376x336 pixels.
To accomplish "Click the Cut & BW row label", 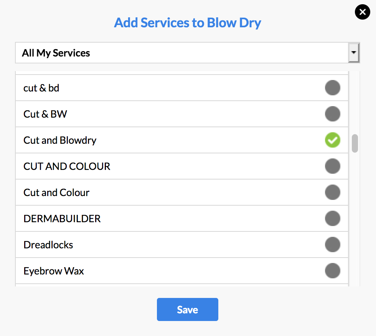I will click(x=45, y=114).
